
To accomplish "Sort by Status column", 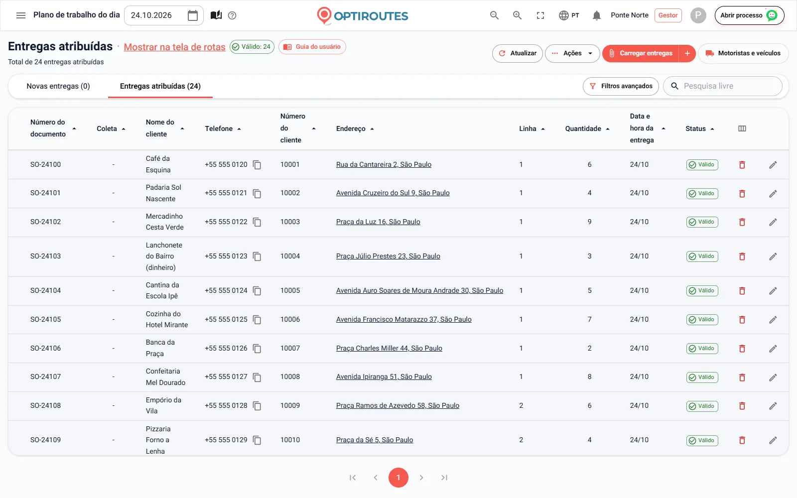I will pyautogui.click(x=700, y=128).
